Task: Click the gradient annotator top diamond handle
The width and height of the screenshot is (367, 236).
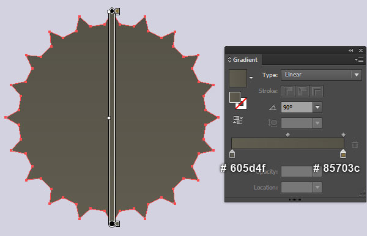Action: pos(112,11)
